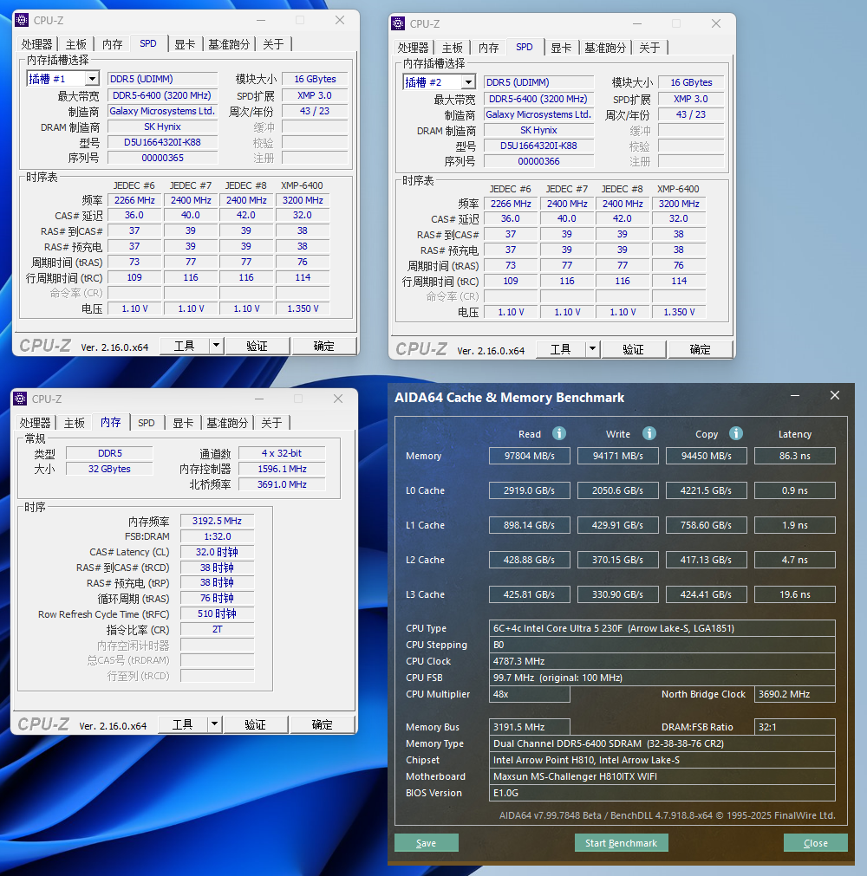
Task: Open slot selector 插槽 #2 dropdown
Action: point(469,82)
